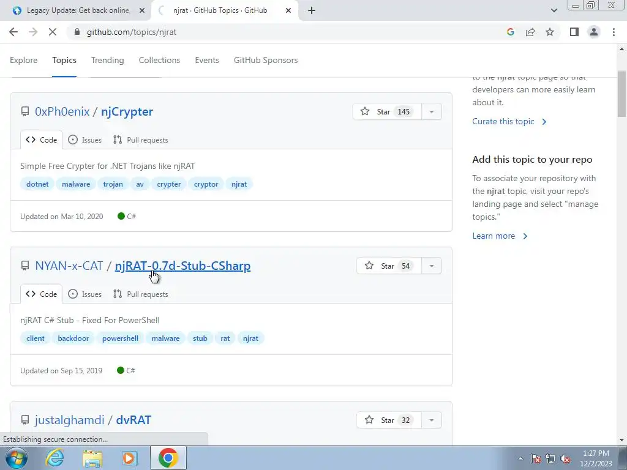Screen dimensions: 627x470
Task: Open Chrome profile avatar
Action: point(594,32)
